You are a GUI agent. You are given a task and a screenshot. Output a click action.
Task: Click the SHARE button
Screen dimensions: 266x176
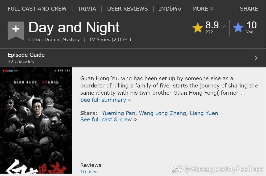249,9
